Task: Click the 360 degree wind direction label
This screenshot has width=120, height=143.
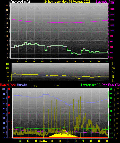Action: 8,64
